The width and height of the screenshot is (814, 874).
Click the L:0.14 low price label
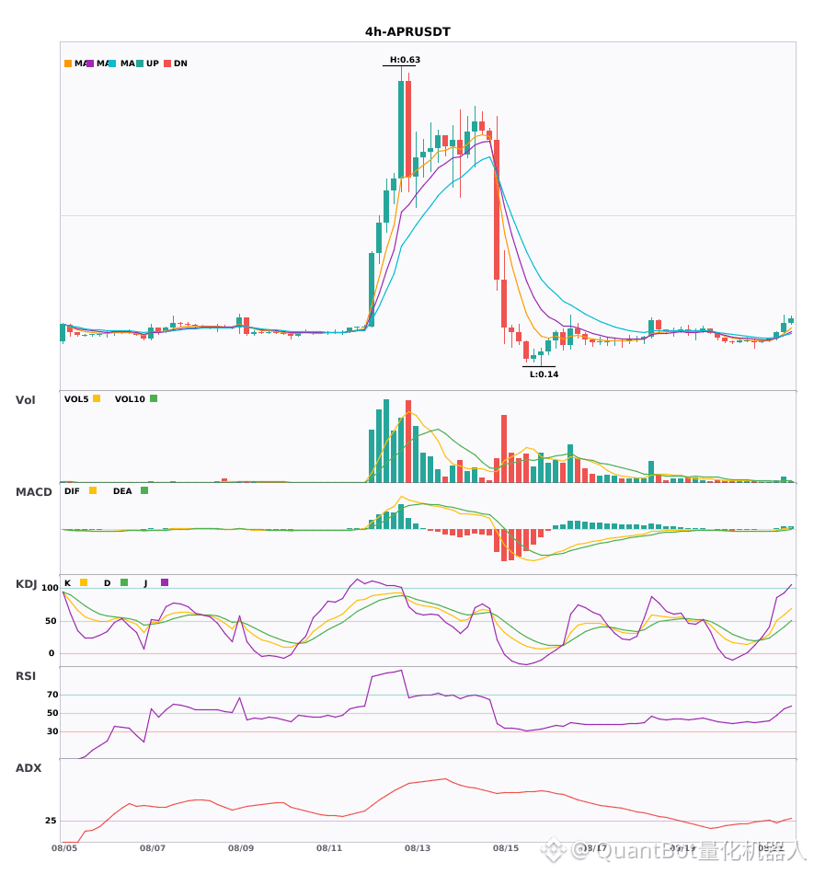(x=544, y=374)
